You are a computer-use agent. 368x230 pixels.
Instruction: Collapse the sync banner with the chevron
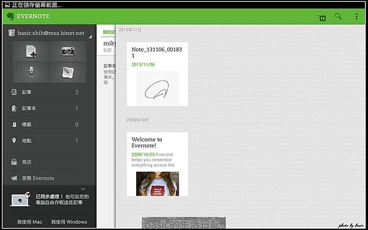[x=83, y=189]
